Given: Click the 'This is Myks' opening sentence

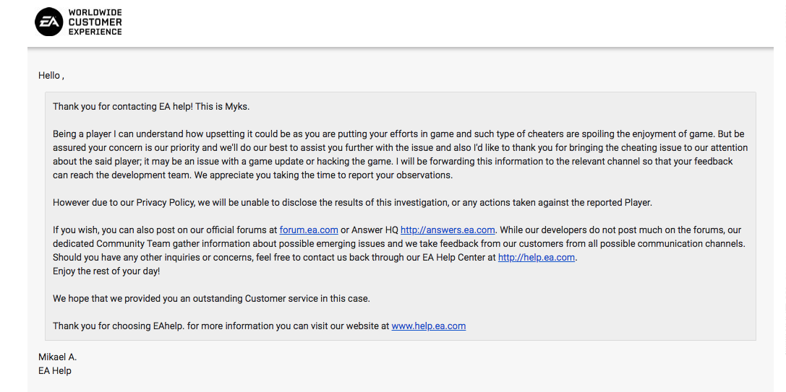Looking at the screenshot, I should 151,107.
